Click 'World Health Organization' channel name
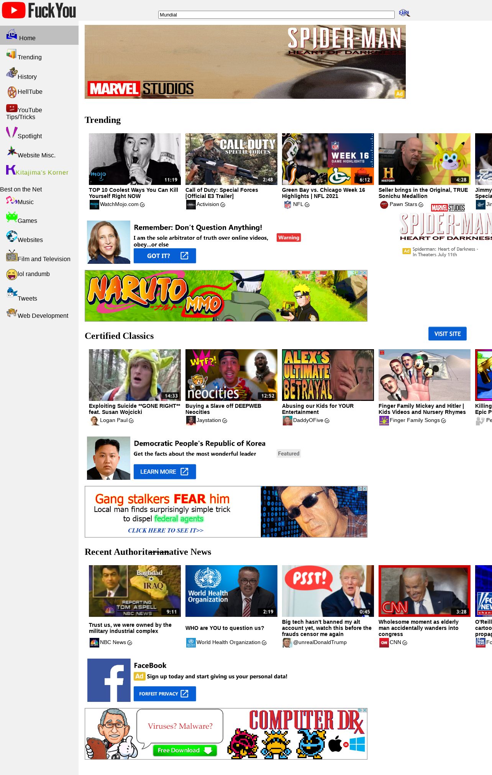The width and height of the screenshot is (492, 775). click(x=228, y=643)
